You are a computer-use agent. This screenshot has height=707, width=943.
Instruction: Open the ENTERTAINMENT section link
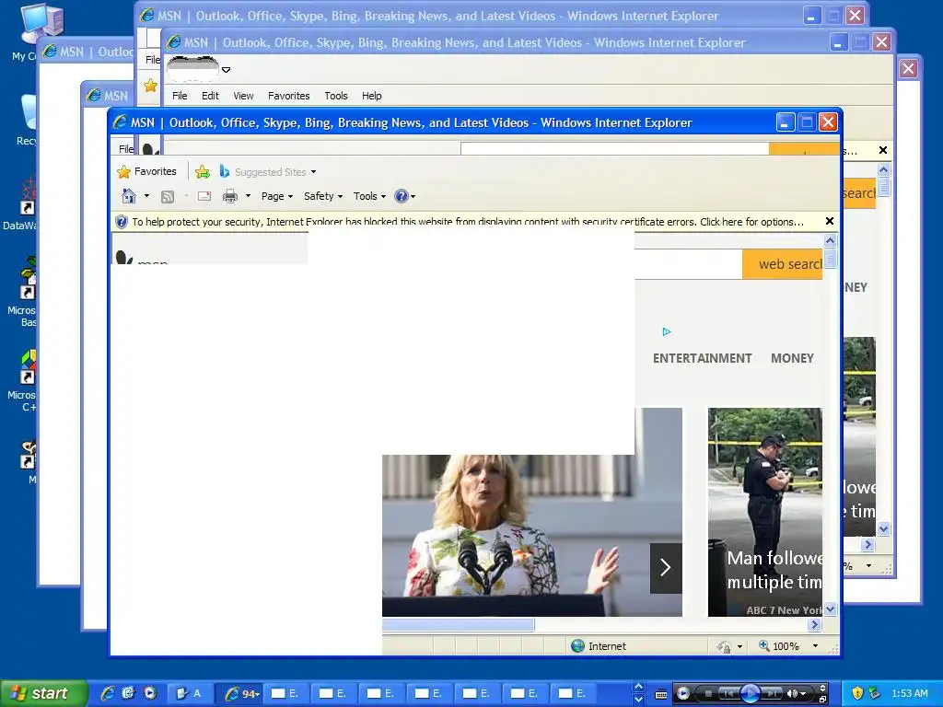tap(702, 358)
